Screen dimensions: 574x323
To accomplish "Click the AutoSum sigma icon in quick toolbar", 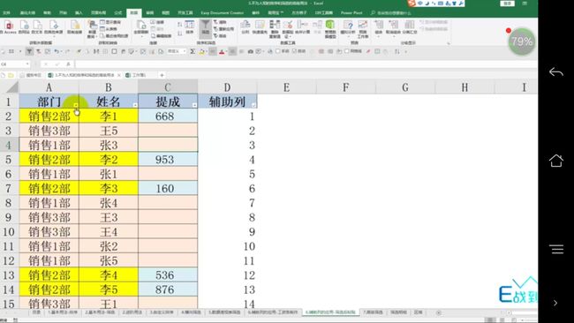I will click(x=193, y=51).
